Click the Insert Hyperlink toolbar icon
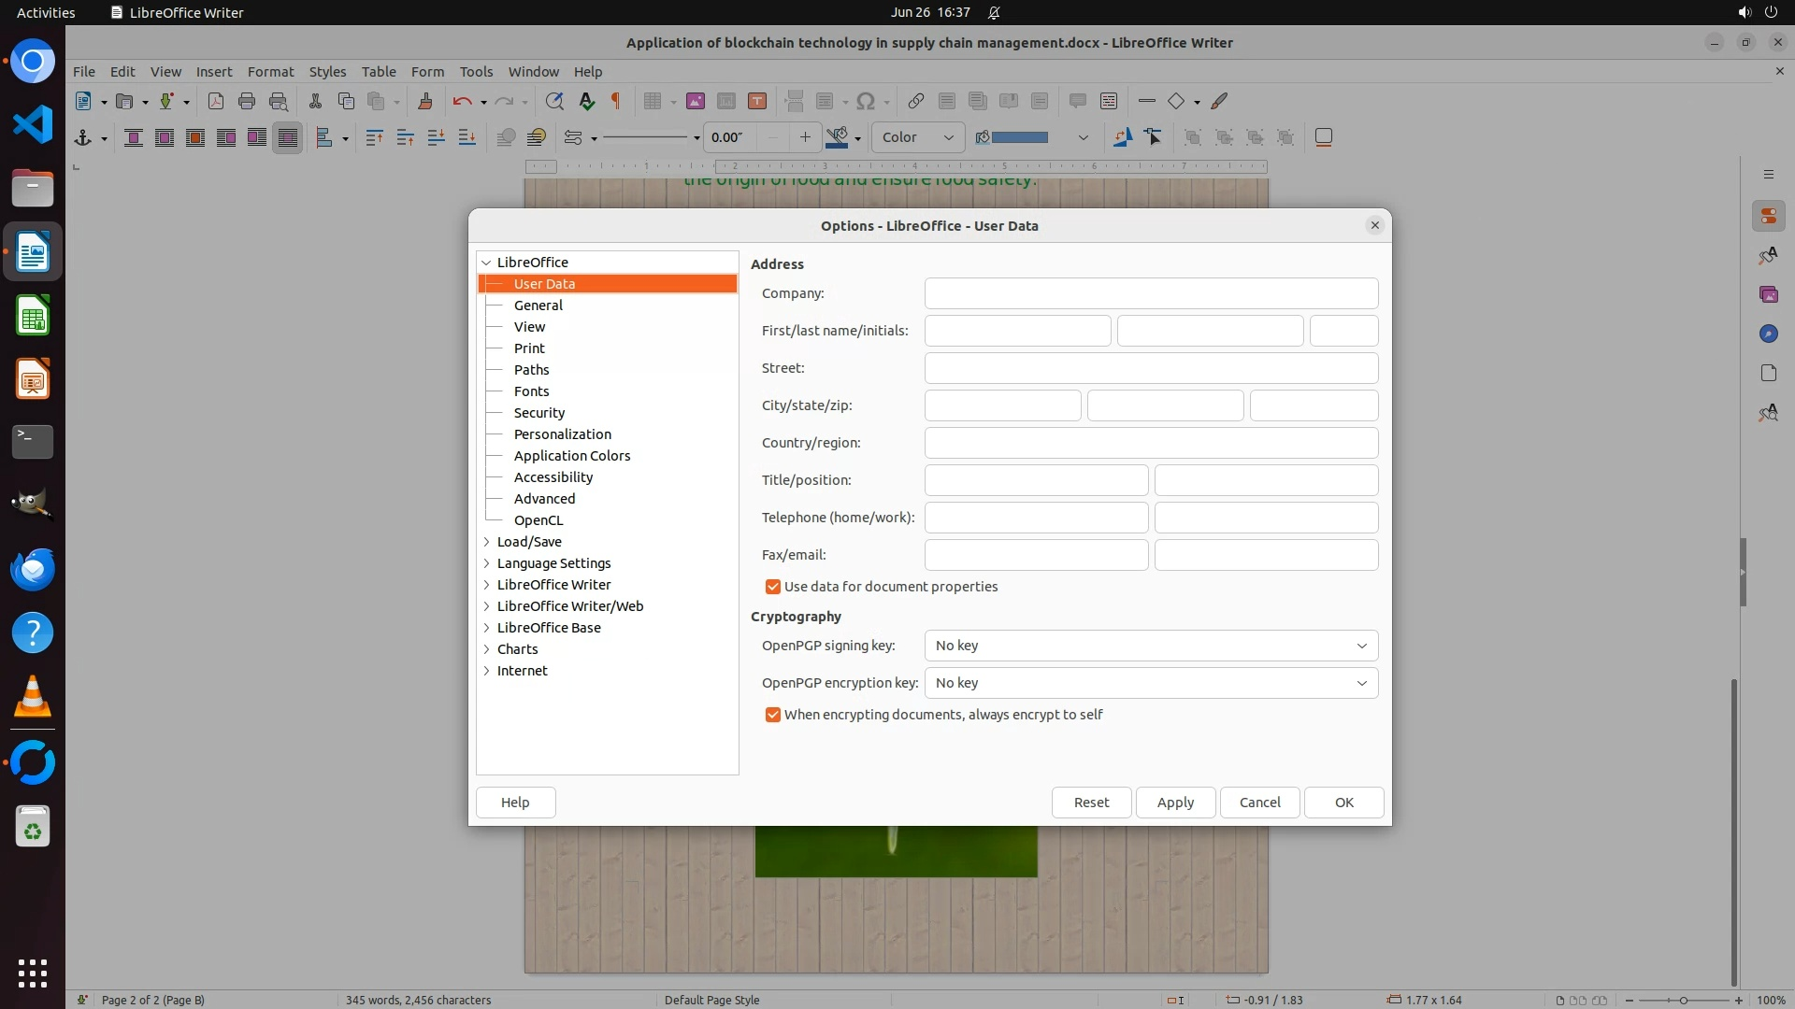Image resolution: width=1795 pixels, height=1009 pixels. 915,101
